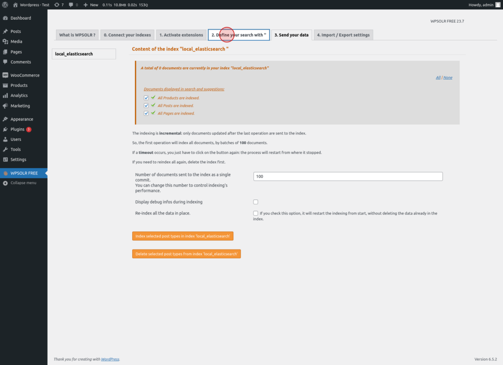503x365 pixels.
Task: Open admin user avatar
Action: [x=498, y=5]
